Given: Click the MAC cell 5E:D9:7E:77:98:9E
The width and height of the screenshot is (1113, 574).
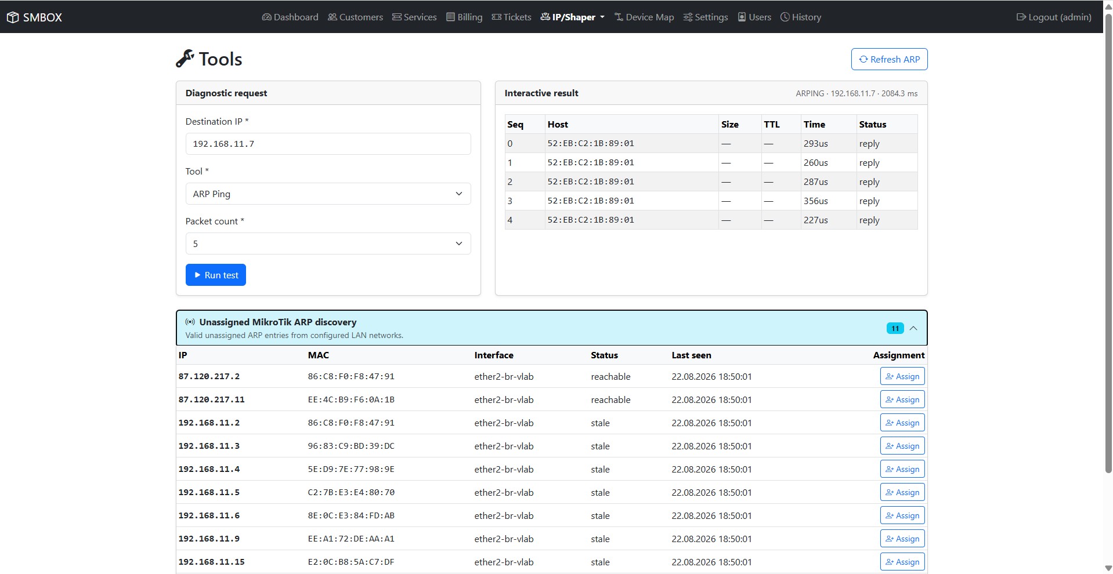Looking at the screenshot, I should pos(351,469).
